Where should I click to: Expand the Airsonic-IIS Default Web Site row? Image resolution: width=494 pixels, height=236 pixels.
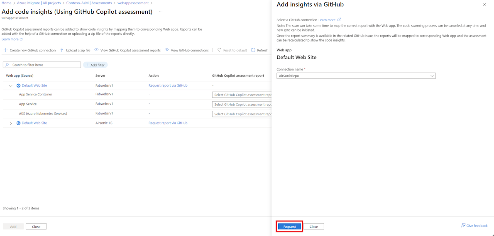tap(11, 123)
